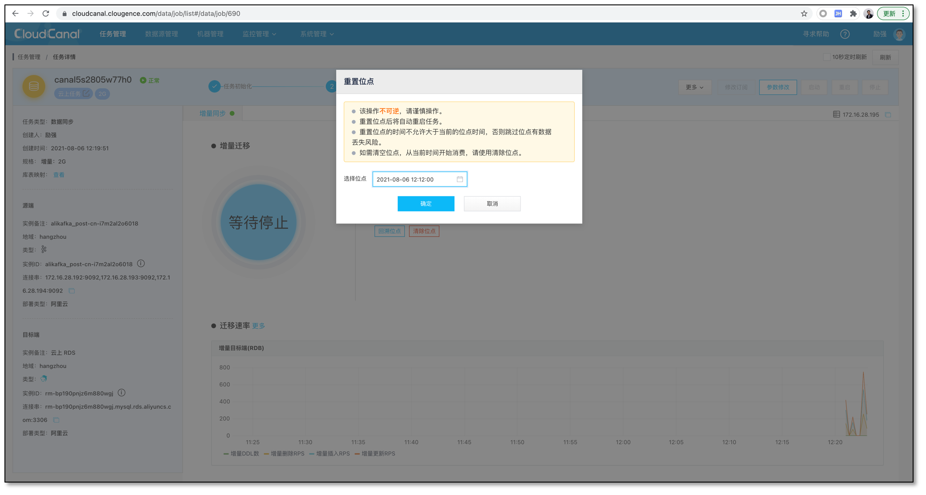This screenshot has width=926, height=495.
Task: Click the MySQL dolphin target type icon
Action: pyautogui.click(x=43, y=379)
